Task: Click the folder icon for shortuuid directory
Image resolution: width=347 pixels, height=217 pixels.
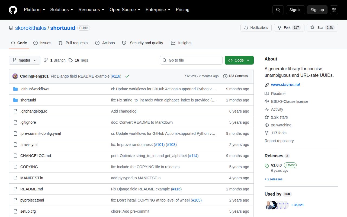Action: pyautogui.click(x=15, y=100)
